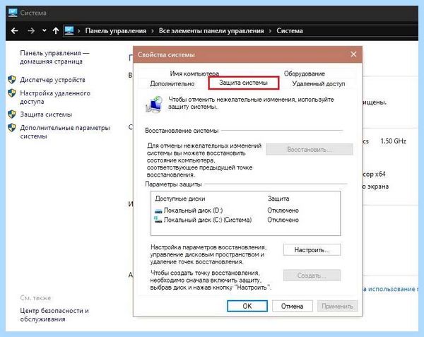Click 'Отключено' status for disk D:
The height and width of the screenshot is (337, 424).
(x=283, y=211)
